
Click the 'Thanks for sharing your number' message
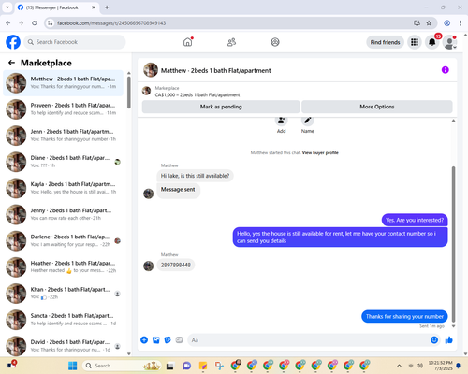coord(404,316)
